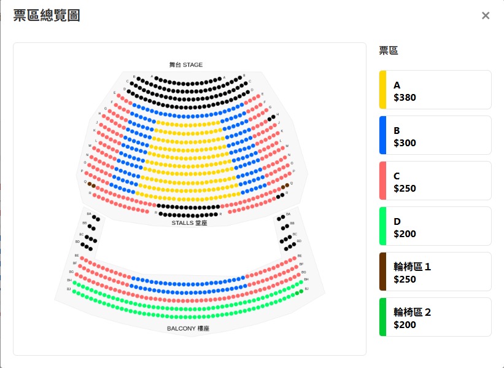The width and height of the screenshot is (504, 368).
Task: Click the yellow color strip for zone A
Action: [382, 90]
